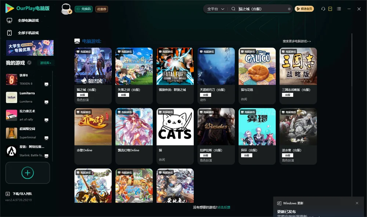Open the 兑换码 redeem code button
The height and width of the screenshot is (217, 367).
84,9
